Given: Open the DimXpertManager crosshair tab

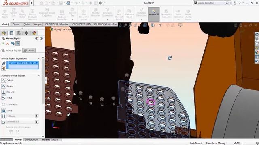Looking at the screenshot, I should click(x=27, y=33).
